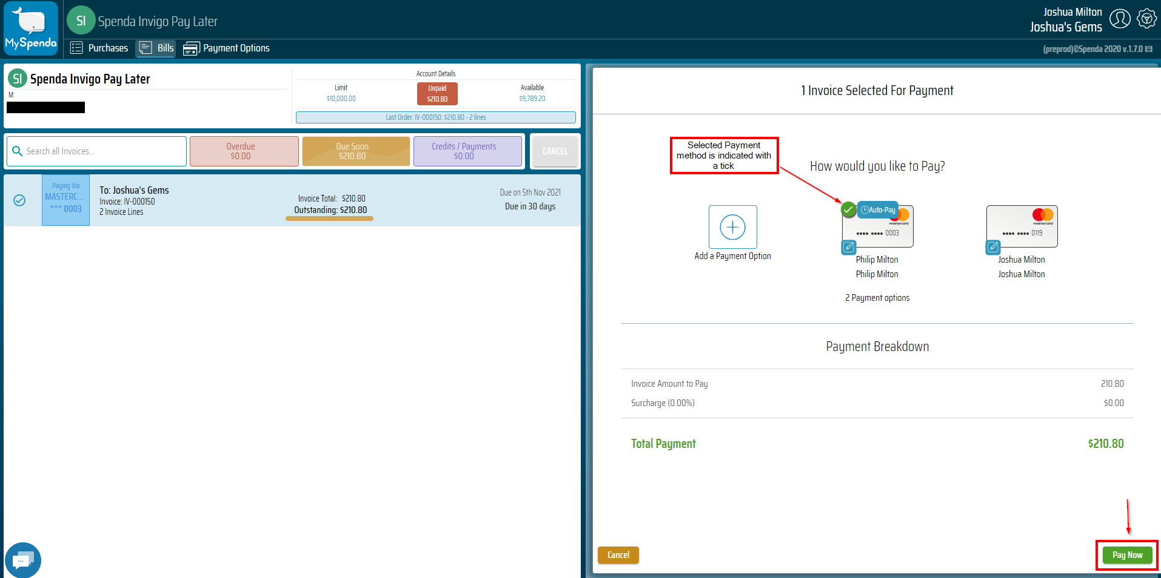1161x578 pixels.
Task: Click the SI avatar beside supplier name
Action: click(18, 78)
